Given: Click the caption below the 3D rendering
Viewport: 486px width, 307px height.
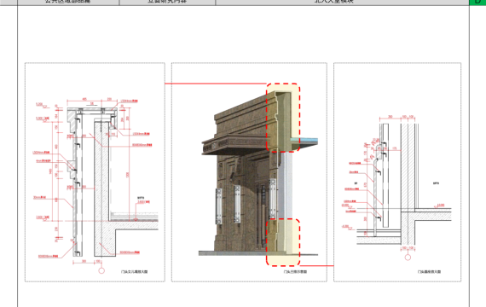Looking at the screenshot, I should (295, 272).
